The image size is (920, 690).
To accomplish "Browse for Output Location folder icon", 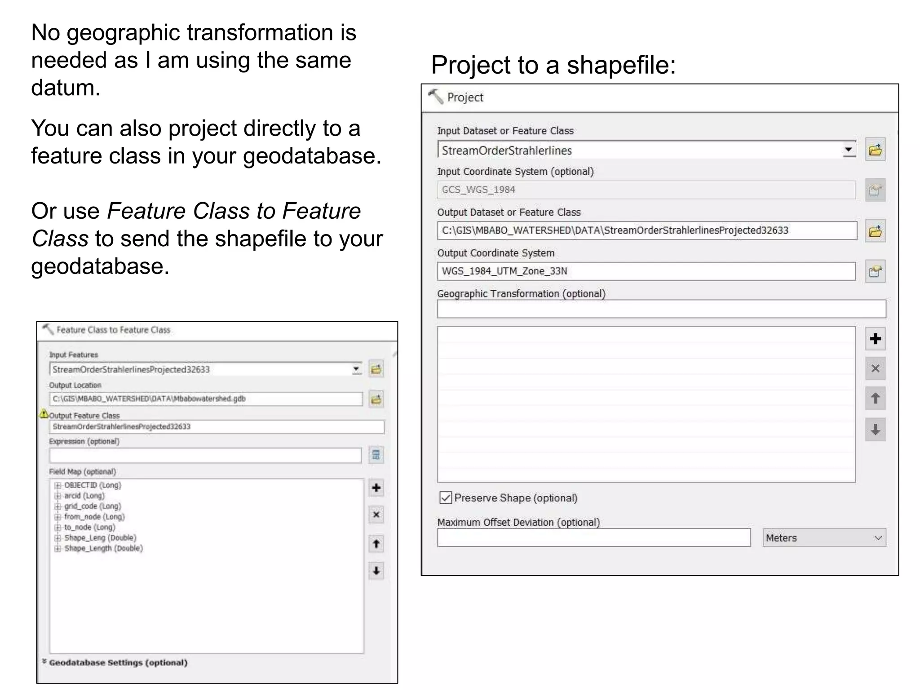I will click(x=376, y=399).
